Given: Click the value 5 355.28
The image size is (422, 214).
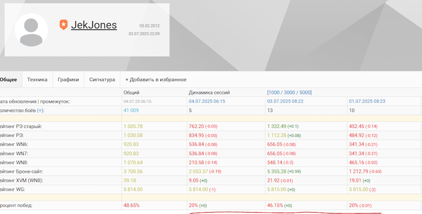Looking at the screenshot, I should [277, 171].
